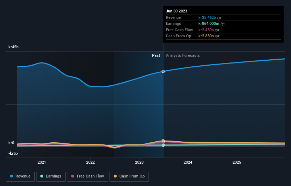Click the Analysts Forecasts label
Image resolution: width=291 pixels, height=186 pixels.
(x=183, y=55)
